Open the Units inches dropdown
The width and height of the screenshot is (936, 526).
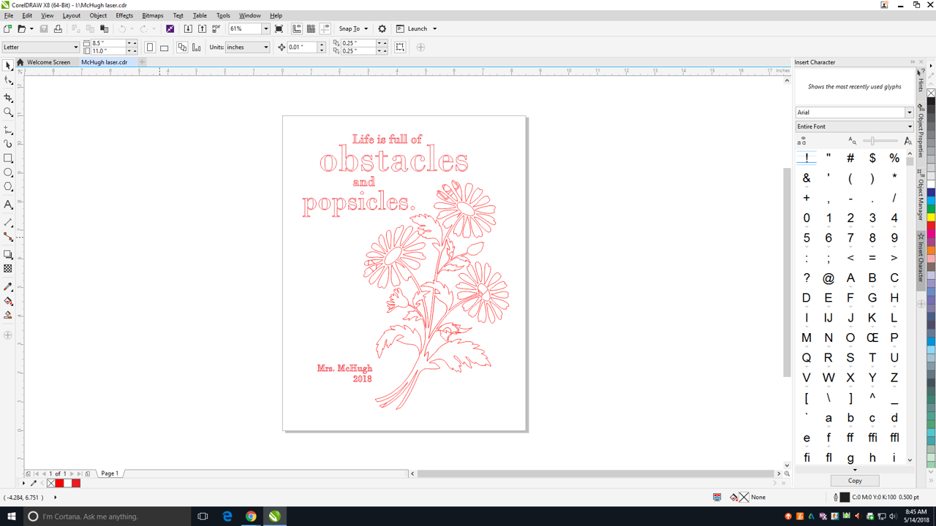(x=265, y=47)
